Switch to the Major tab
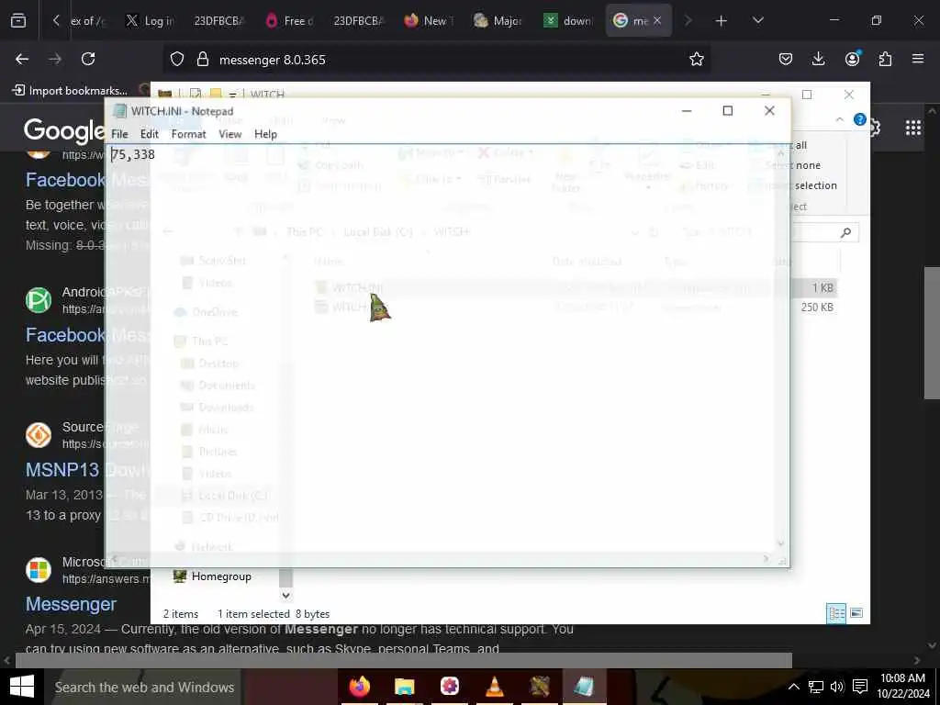 pyautogui.click(x=498, y=21)
